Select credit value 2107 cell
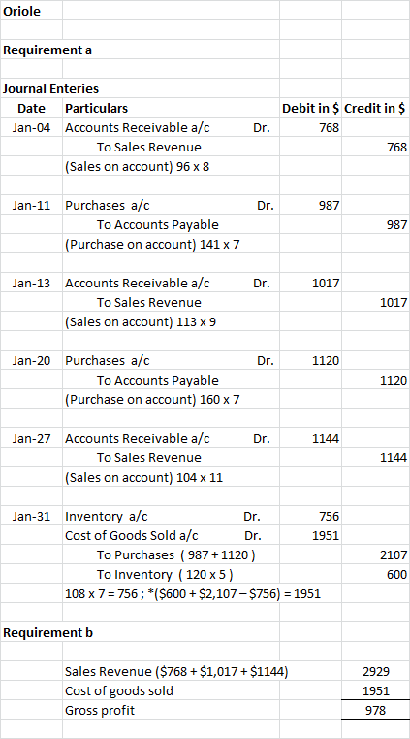The height and width of the screenshot is (739, 410). point(375,554)
